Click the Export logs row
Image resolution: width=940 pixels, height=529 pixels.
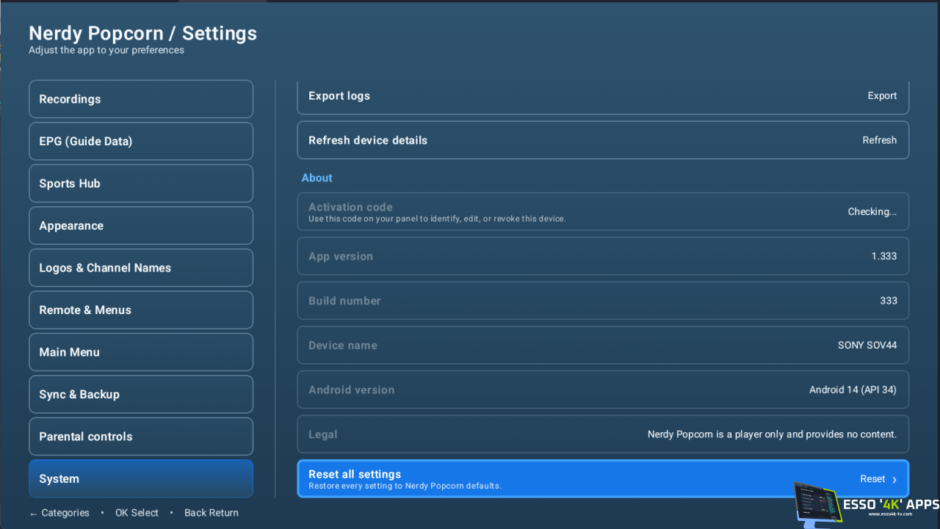603,97
